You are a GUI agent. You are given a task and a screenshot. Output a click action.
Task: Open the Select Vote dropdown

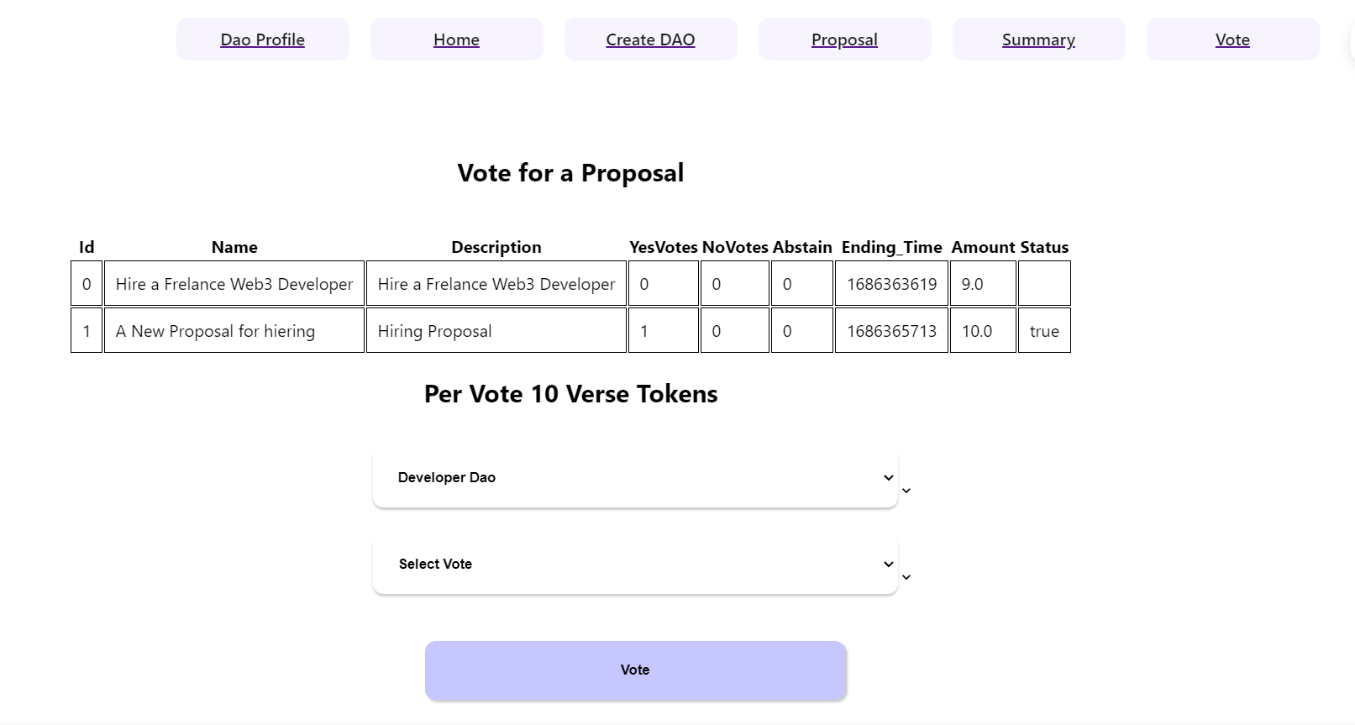point(634,564)
